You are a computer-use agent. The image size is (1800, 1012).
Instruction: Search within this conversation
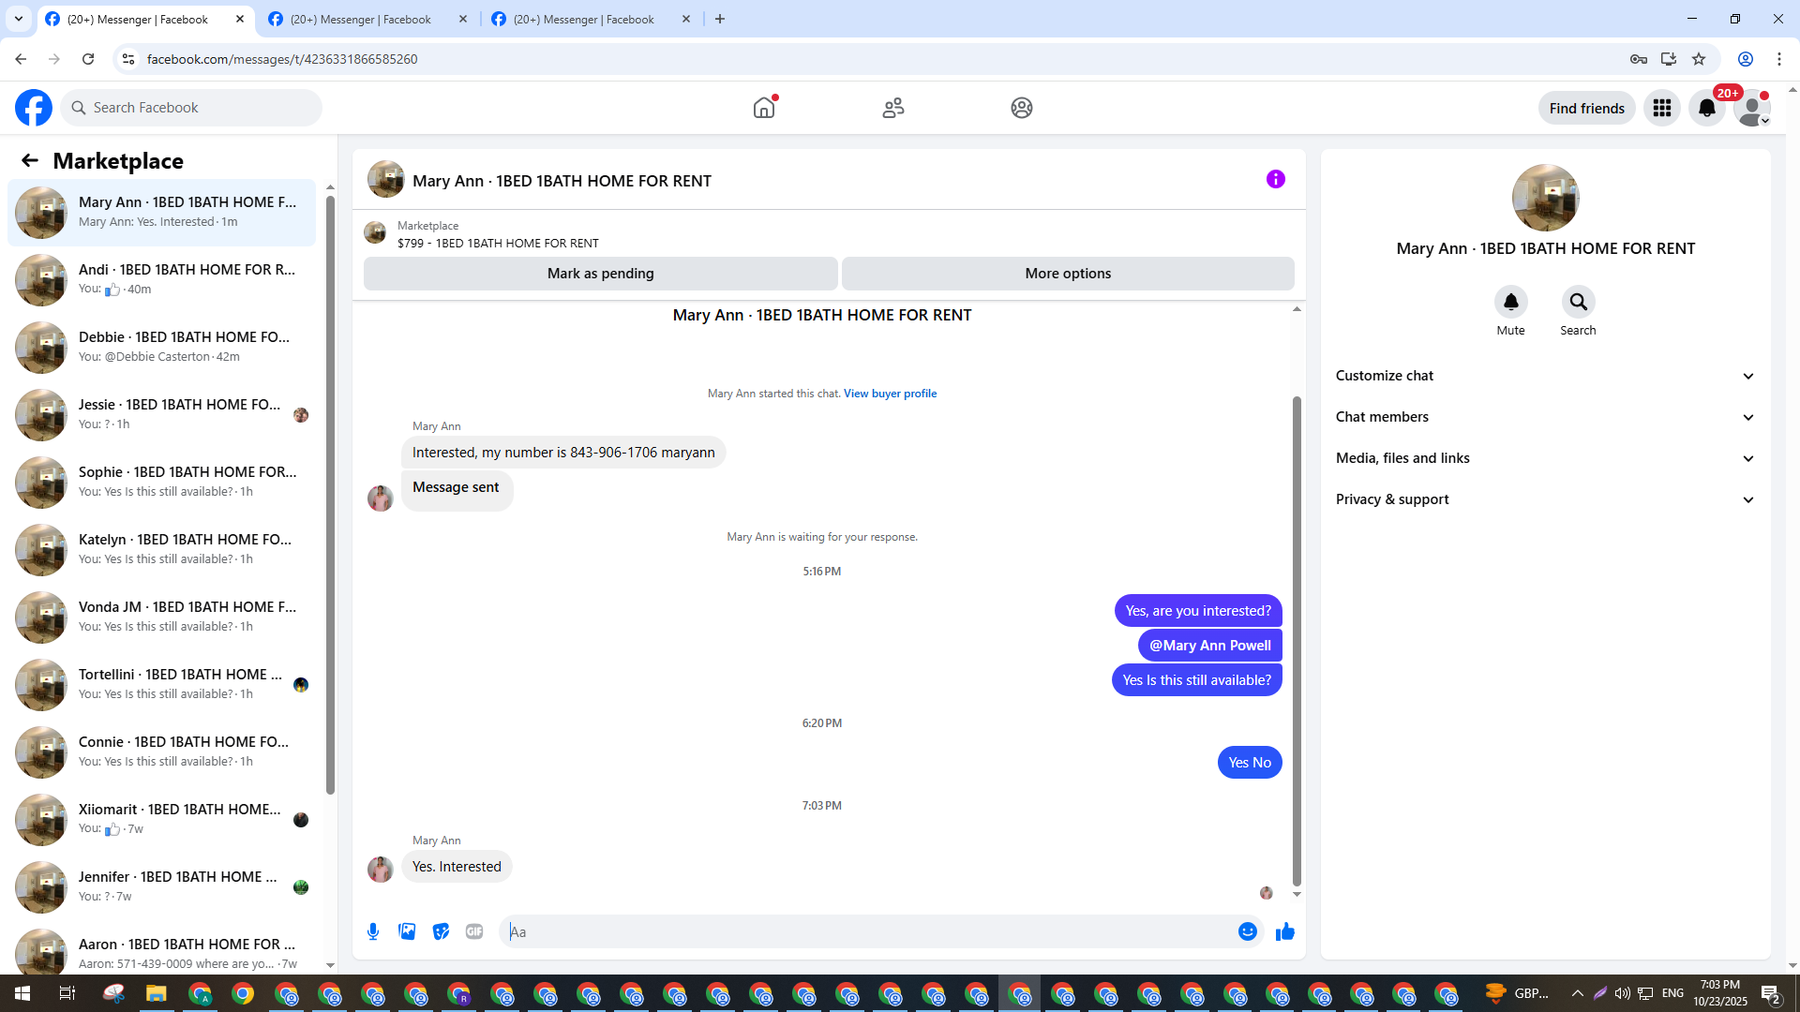click(x=1578, y=302)
